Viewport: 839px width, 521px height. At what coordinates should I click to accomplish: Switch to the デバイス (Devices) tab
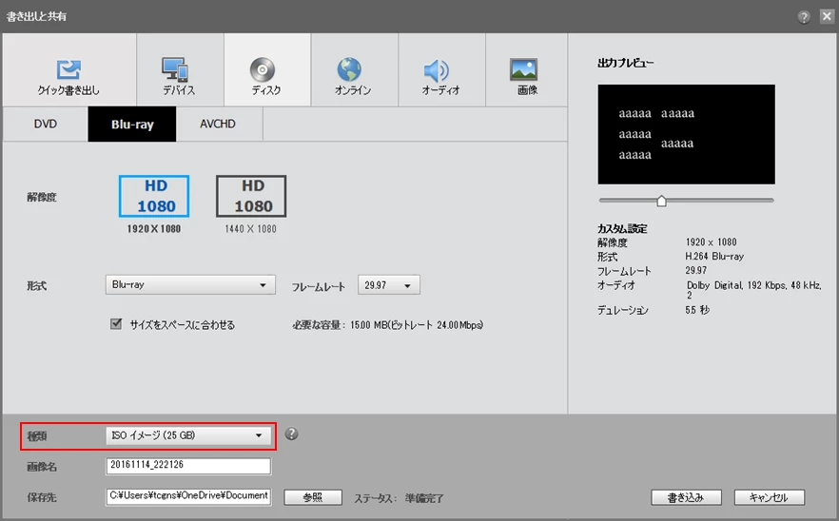(180, 70)
